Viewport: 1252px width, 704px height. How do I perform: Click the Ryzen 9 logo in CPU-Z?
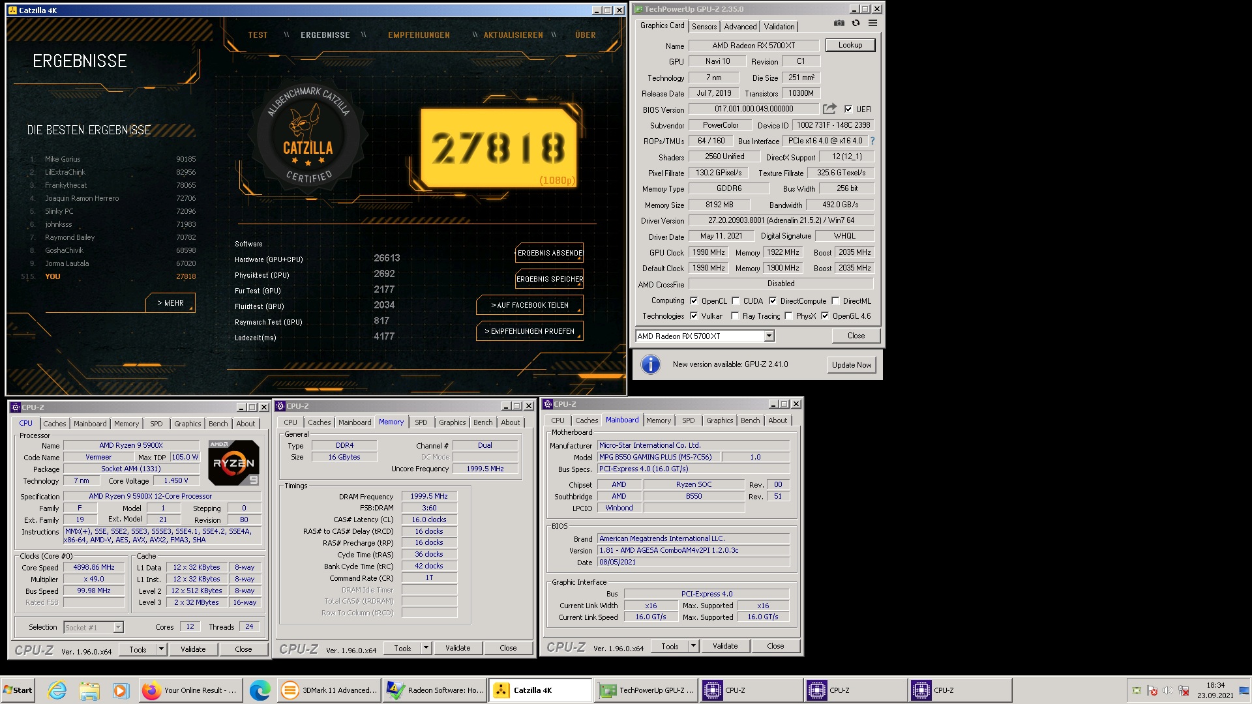click(x=233, y=462)
